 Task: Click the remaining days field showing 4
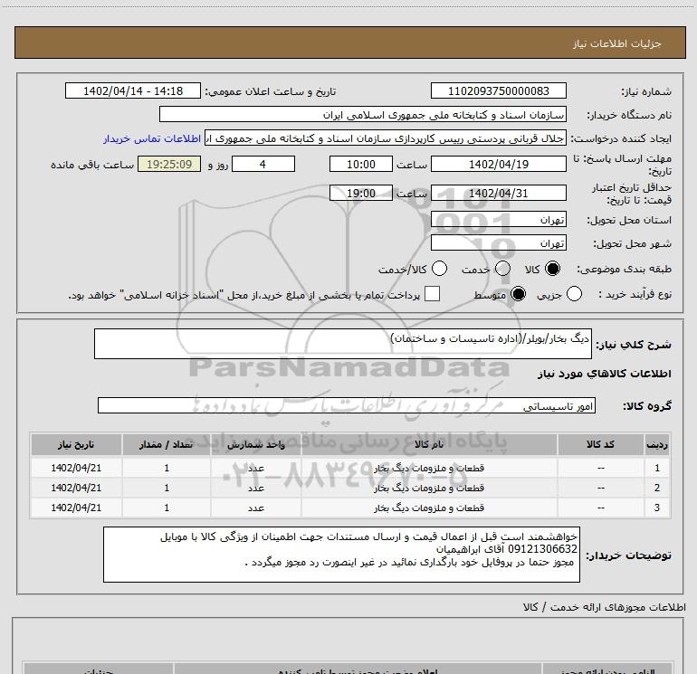click(x=263, y=164)
